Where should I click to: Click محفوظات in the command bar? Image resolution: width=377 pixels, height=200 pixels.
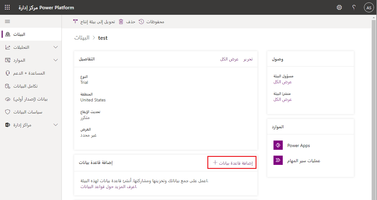tap(151, 22)
